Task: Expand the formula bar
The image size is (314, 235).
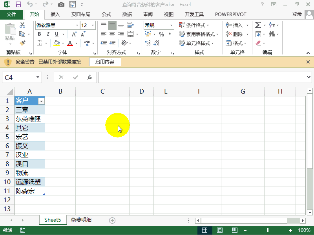Action: (x=309, y=77)
